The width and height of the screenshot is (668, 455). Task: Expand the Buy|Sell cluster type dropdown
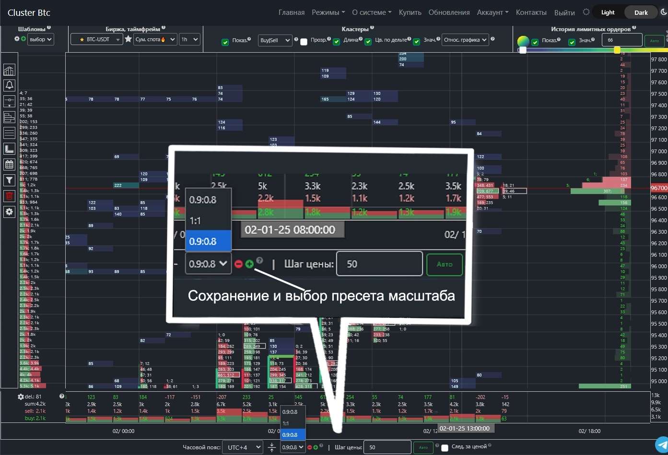275,40
